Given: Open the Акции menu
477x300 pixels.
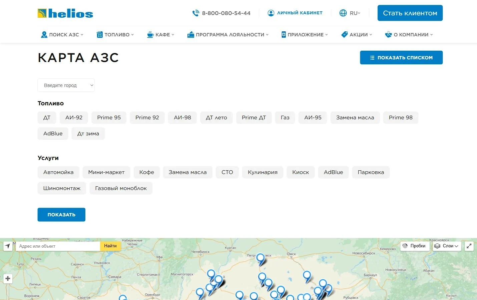Looking at the screenshot, I should 356,35.
